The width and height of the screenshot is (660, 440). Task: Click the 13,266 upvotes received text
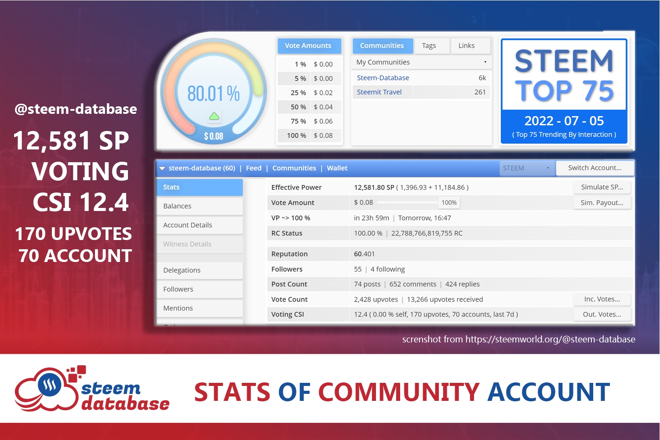(x=445, y=299)
